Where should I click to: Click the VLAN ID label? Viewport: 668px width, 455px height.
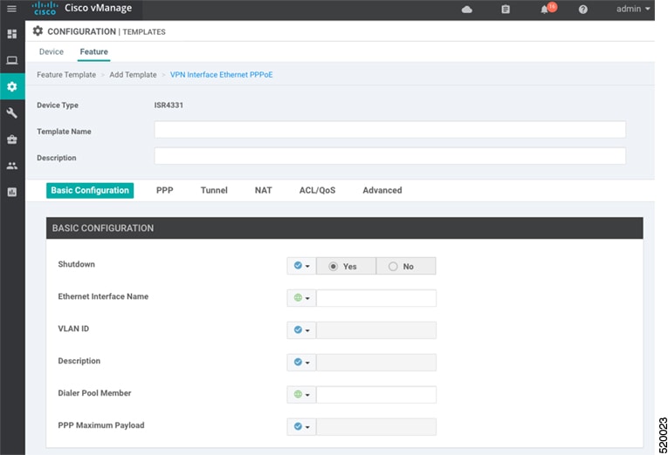click(x=73, y=329)
